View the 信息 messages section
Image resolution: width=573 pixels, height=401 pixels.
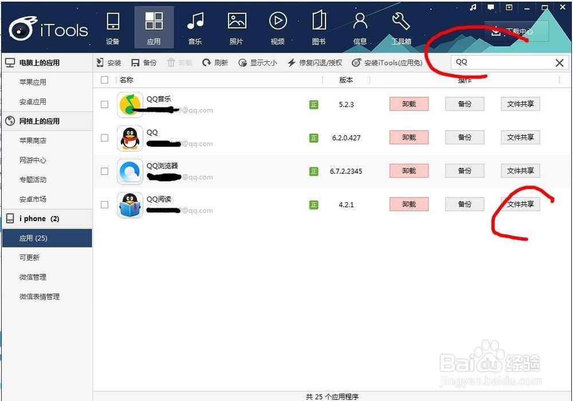click(360, 27)
